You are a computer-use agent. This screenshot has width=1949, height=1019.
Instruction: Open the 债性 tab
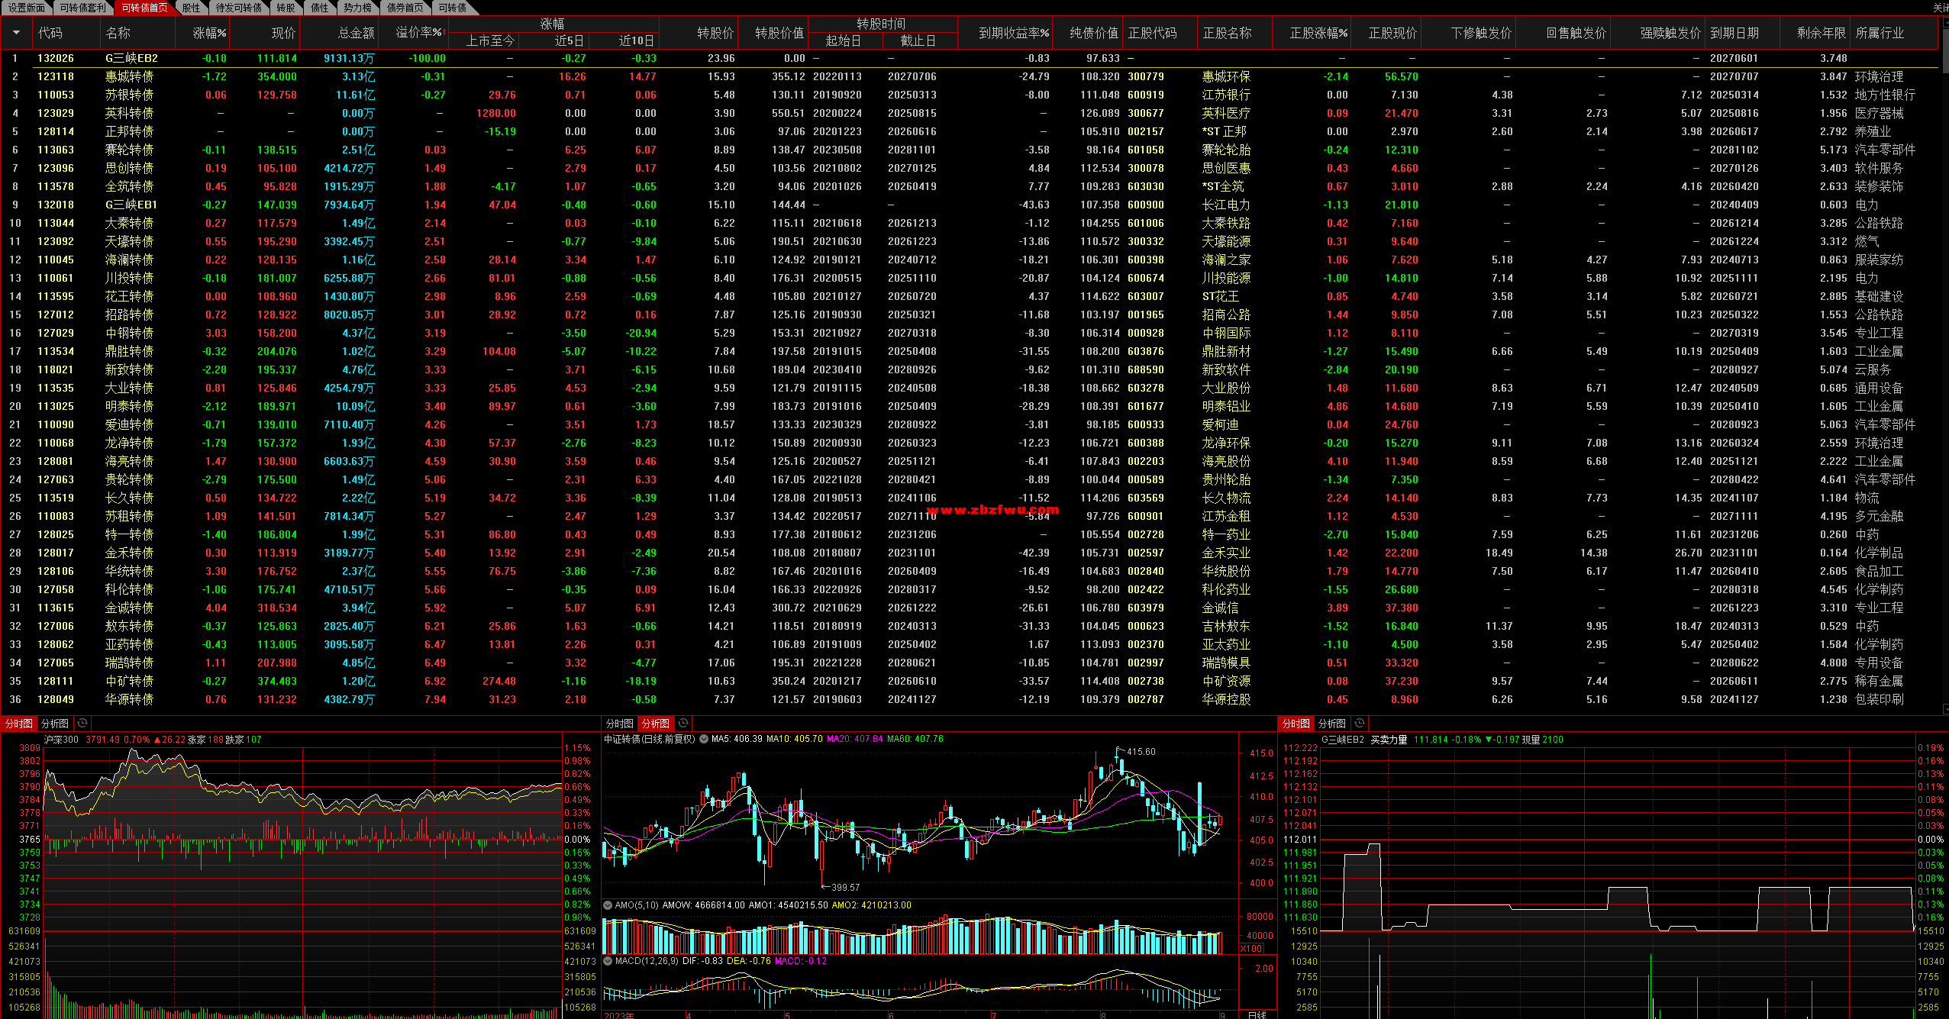(x=319, y=8)
